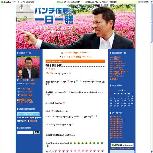Click the reader-check icon above the post

(62, 53)
